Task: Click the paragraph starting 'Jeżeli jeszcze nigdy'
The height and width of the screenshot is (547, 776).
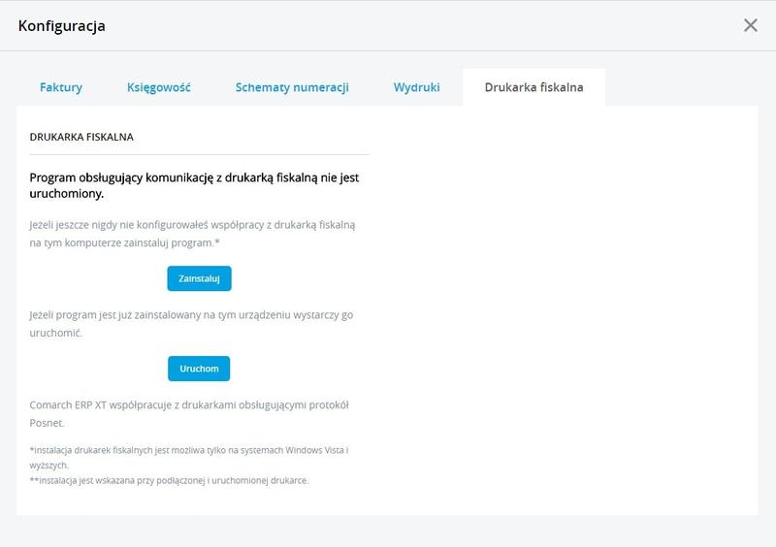Action: 192,233
